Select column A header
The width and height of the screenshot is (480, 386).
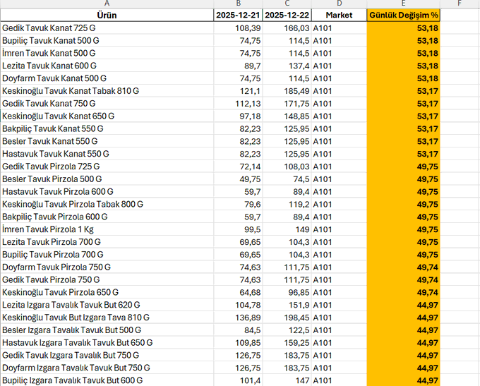[x=107, y=4]
